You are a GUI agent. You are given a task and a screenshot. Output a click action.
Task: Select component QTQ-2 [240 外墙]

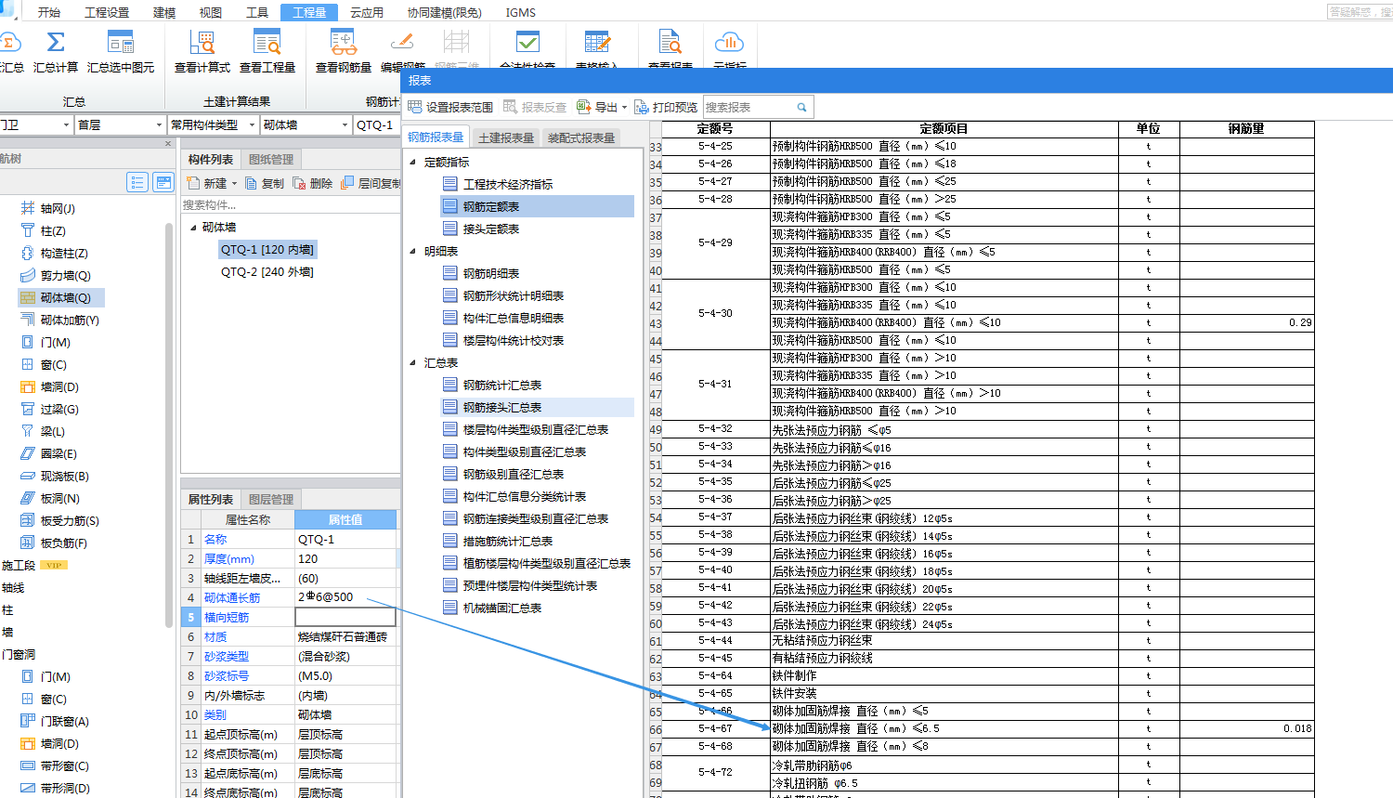pyautogui.click(x=267, y=271)
